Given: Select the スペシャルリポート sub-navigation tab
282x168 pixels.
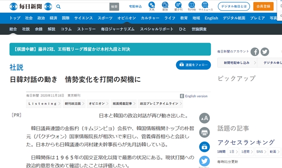Looking at the screenshot, I should 157,29.
